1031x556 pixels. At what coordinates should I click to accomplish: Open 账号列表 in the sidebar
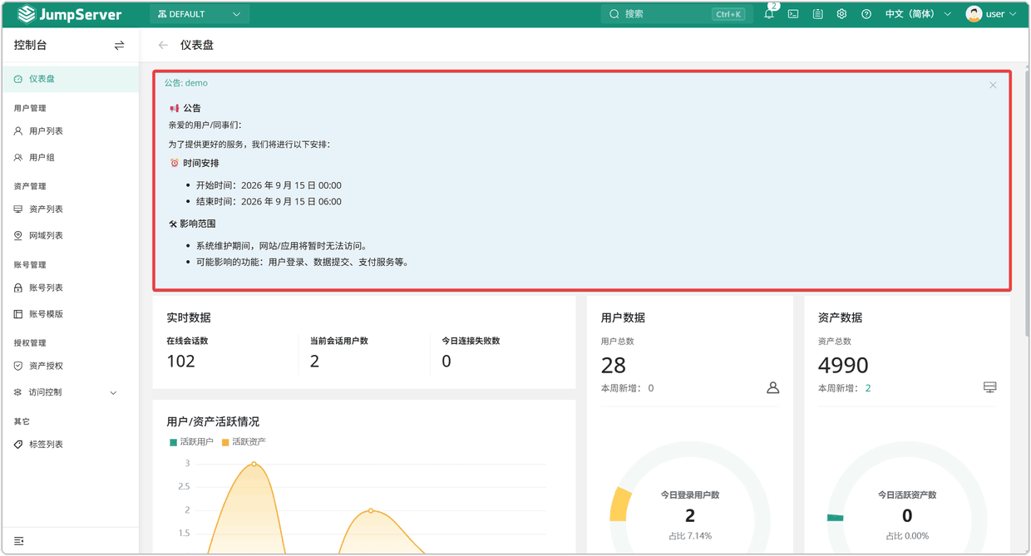pos(70,288)
